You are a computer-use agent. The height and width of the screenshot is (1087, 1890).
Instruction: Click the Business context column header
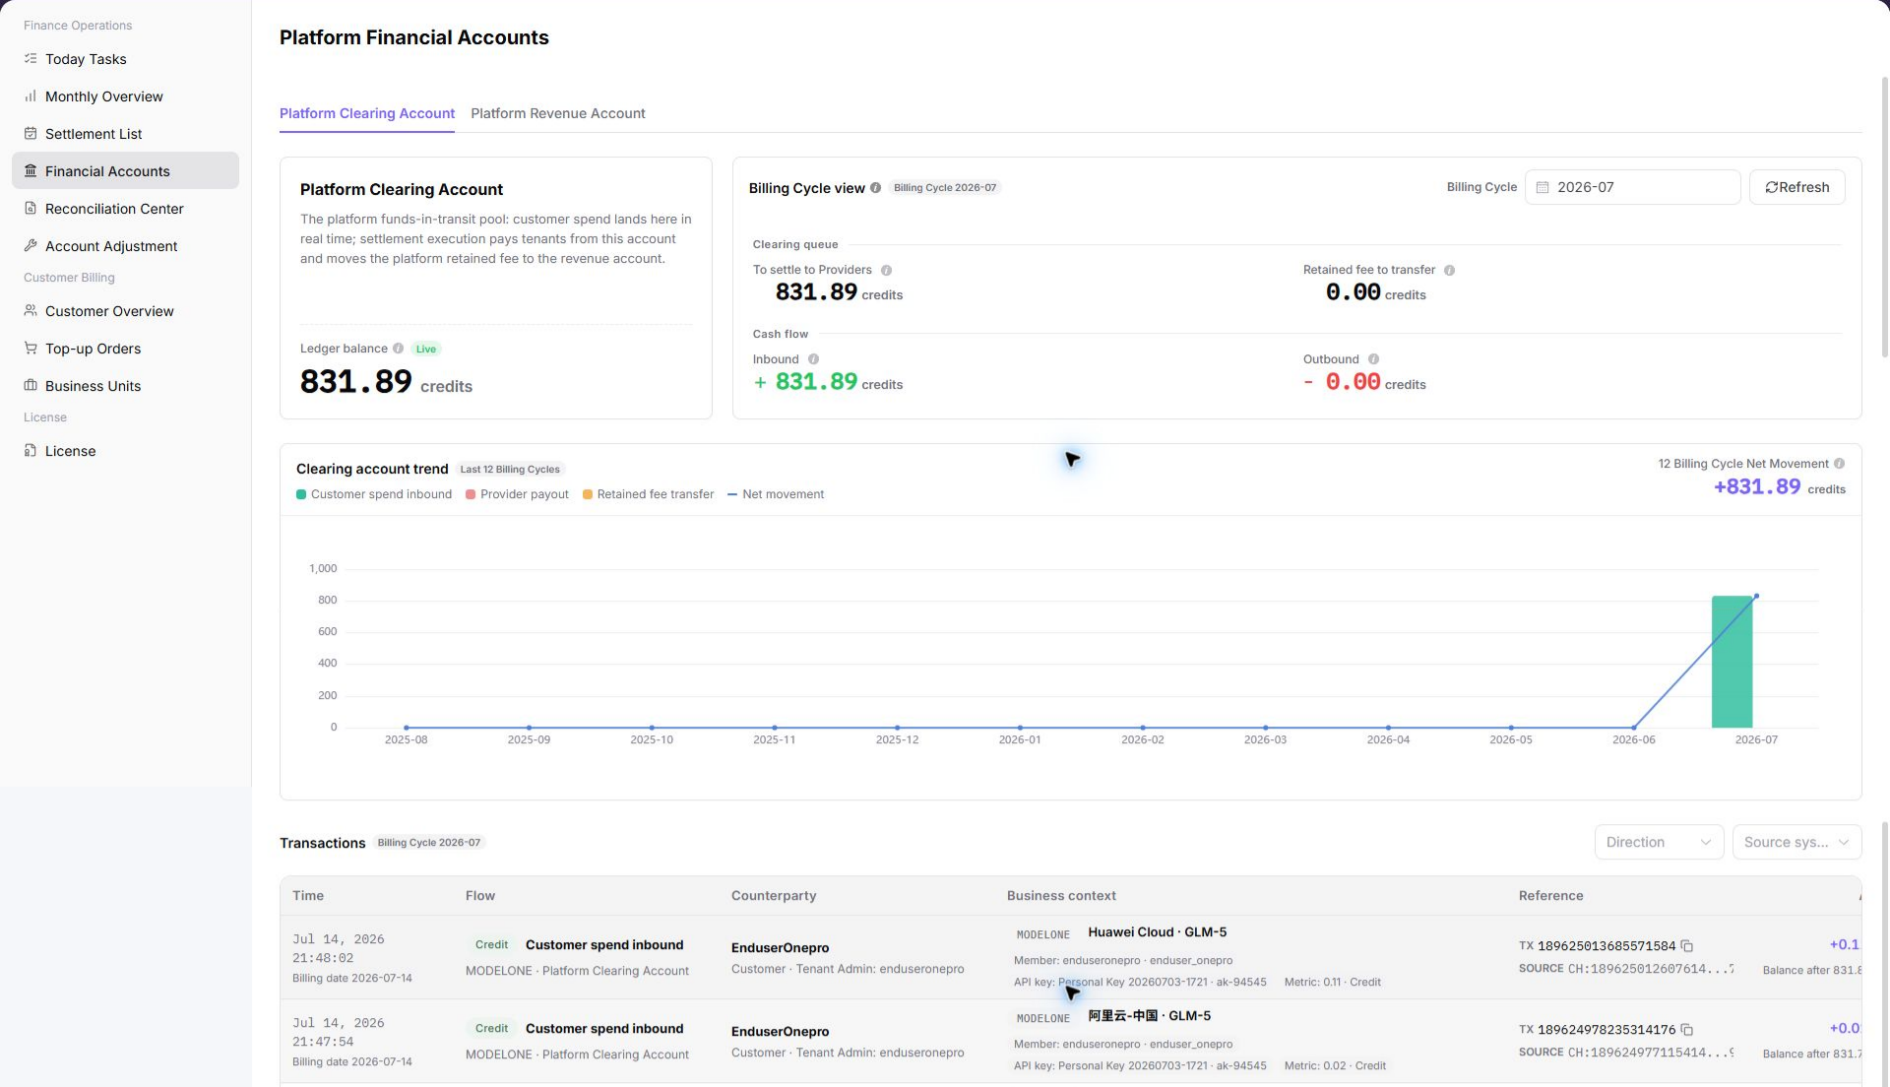point(1061,896)
